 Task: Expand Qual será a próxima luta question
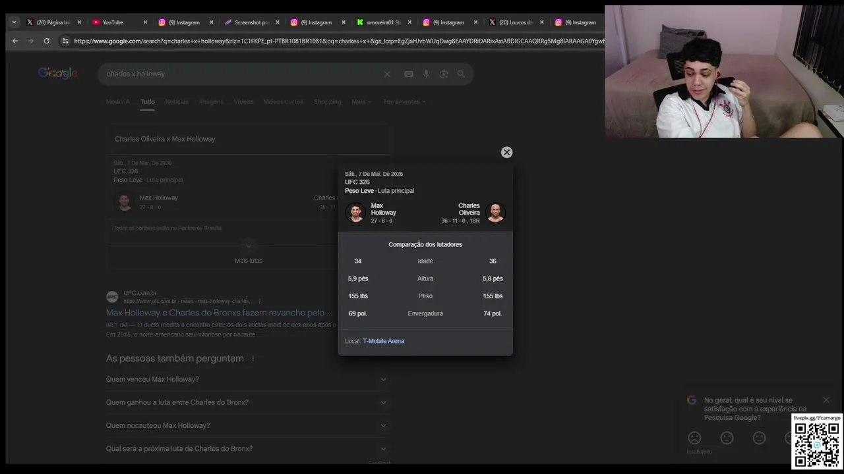(247, 448)
